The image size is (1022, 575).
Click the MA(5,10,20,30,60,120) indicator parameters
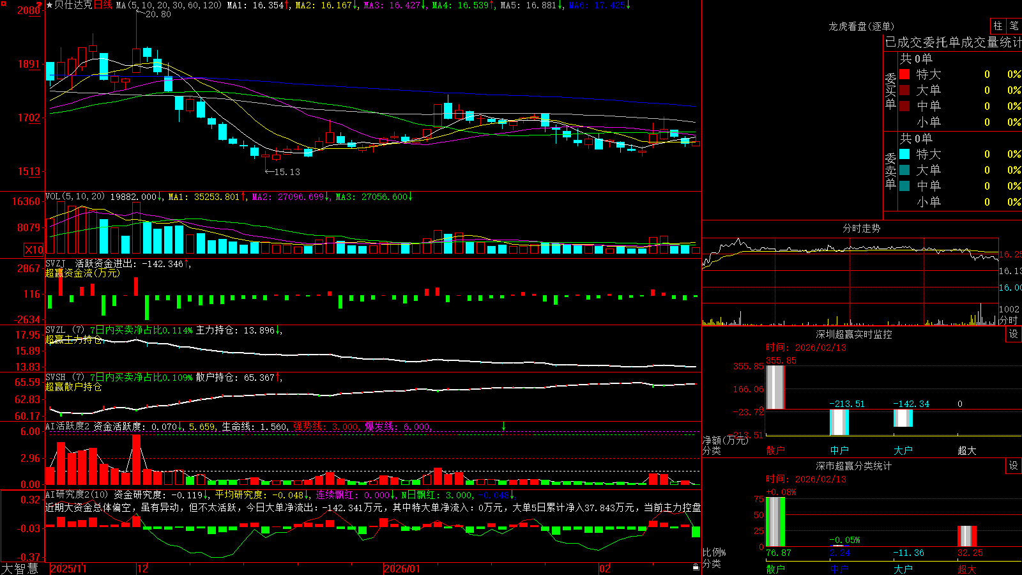pyautogui.click(x=169, y=5)
